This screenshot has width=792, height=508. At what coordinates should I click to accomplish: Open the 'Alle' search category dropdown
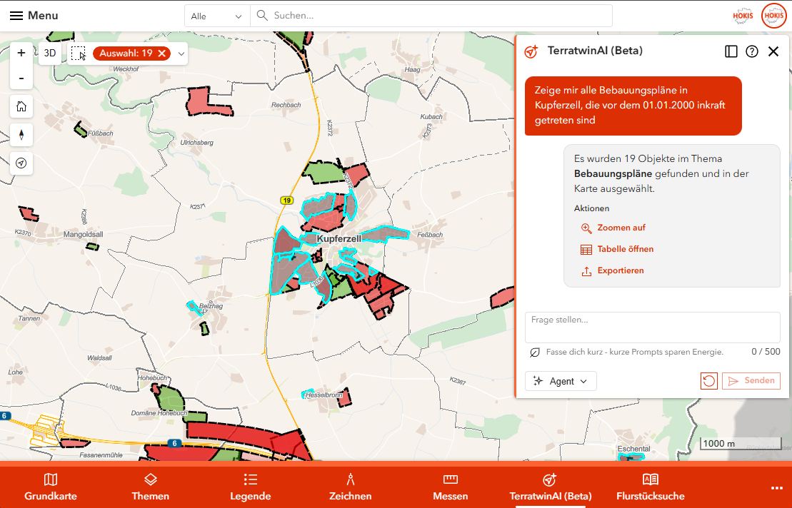[x=217, y=16]
